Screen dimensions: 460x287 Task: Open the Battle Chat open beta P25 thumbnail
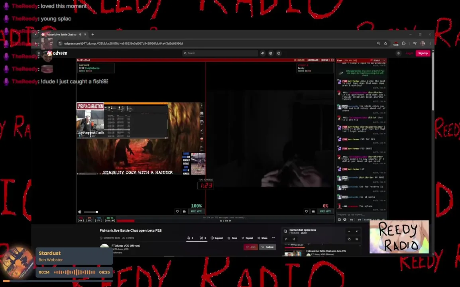(x=294, y=252)
